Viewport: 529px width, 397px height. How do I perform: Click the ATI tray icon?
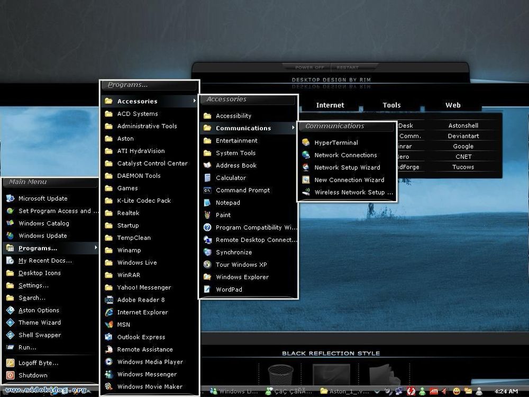pyautogui.click(x=434, y=391)
